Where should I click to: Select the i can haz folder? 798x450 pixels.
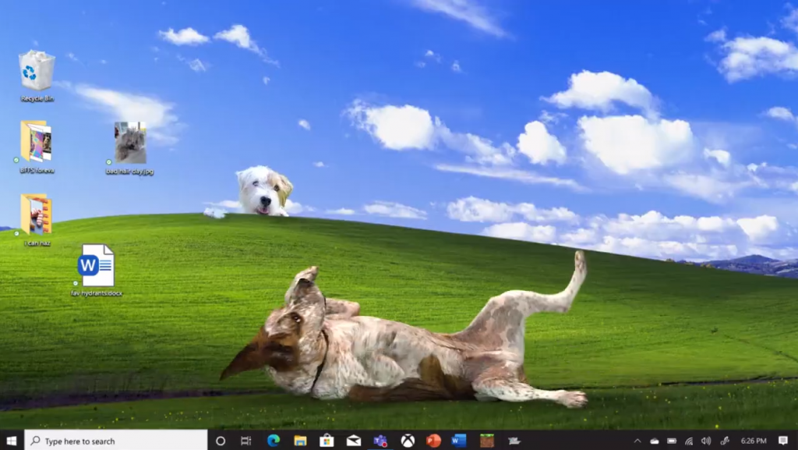coord(37,219)
